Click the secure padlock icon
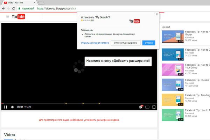 19,8
